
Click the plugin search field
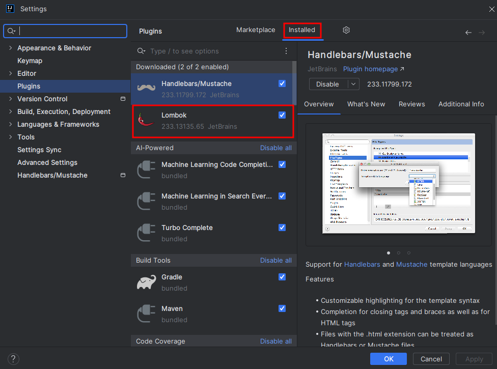pyautogui.click(x=214, y=51)
